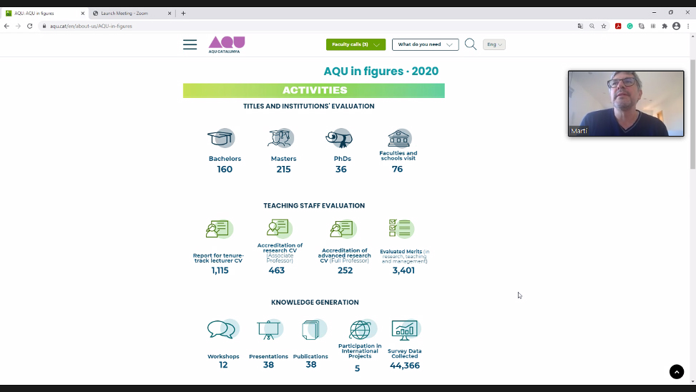Open the Eng language selector

(x=494, y=44)
